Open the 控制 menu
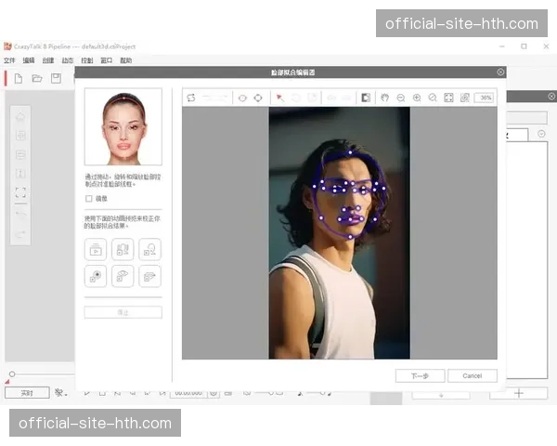This screenshot has width=557, height=446. point(87,60)
